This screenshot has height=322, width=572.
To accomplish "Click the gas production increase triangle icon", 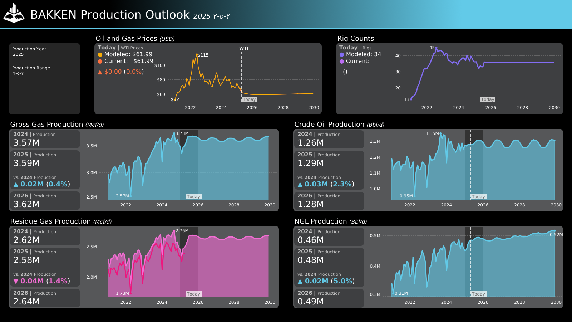I will [x=16, y=185].
